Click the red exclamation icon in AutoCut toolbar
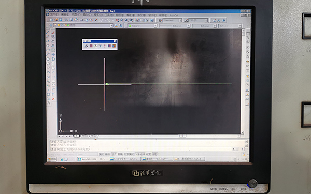Screen dimensions: 311x194 105,46
